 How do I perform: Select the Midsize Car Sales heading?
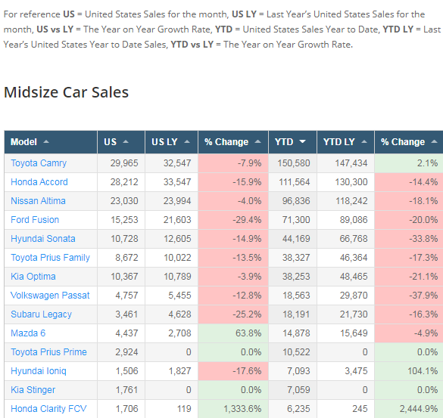point(66,92)
